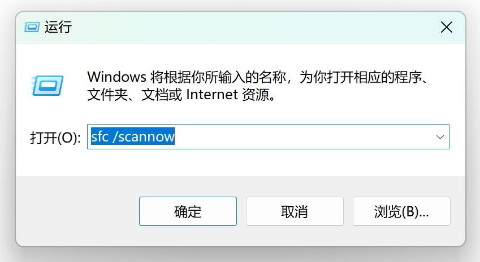
Task: Click the large Run program icon
Action: [x=47, y=86]
